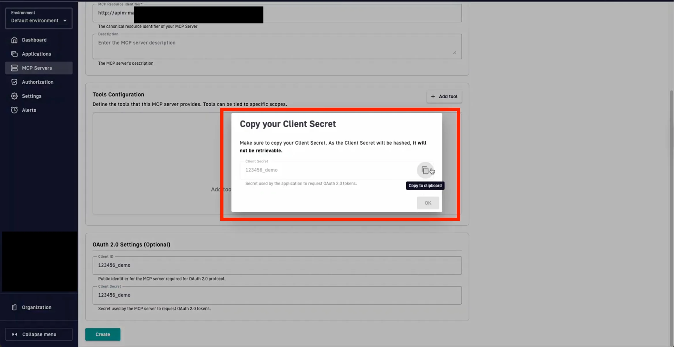
Task: Click the Add tool button
Action: tap(444, 96)
